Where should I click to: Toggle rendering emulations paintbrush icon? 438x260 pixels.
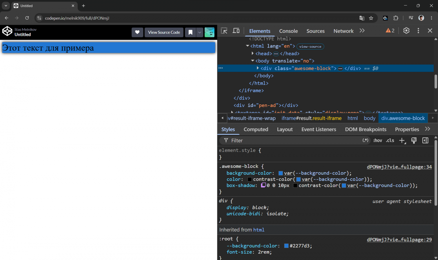(414, 140)
